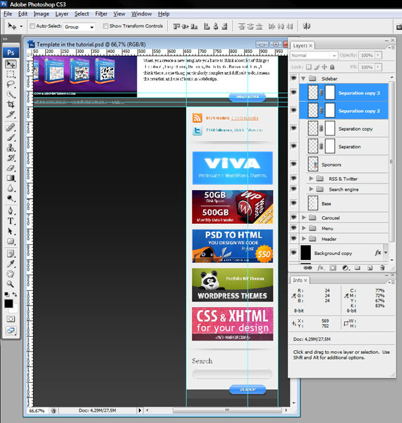Select the Crop tool
This screenshot has width=402, height=423.
click(11, 105)
